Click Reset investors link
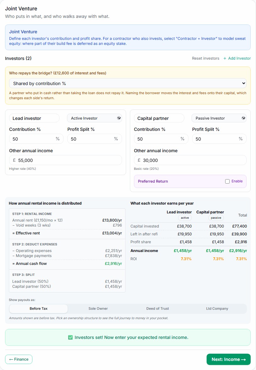Screen dimensions: 256x370 click(x=206, y=58)
